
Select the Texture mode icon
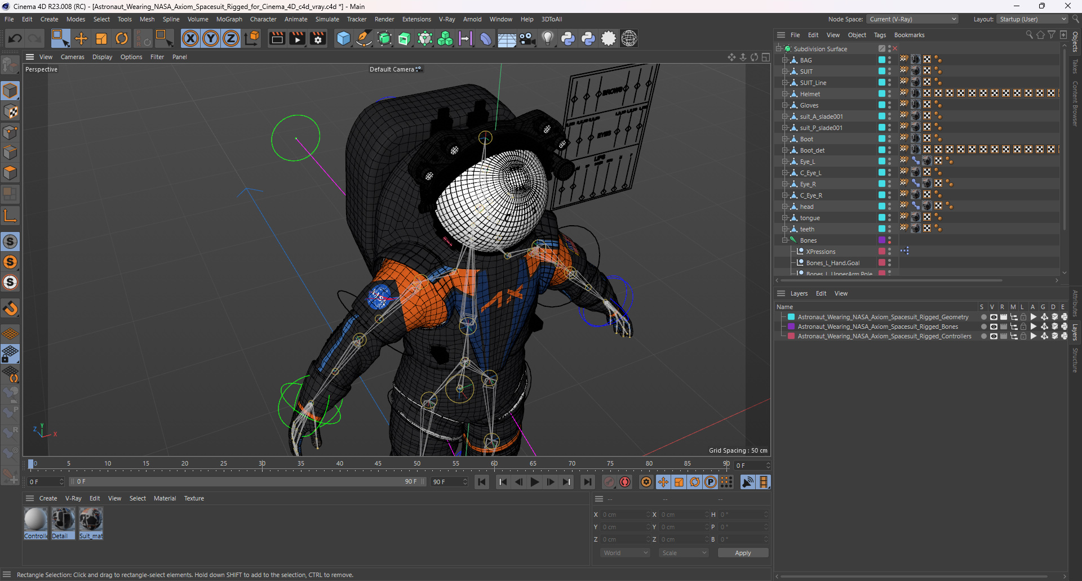[10, 111]
